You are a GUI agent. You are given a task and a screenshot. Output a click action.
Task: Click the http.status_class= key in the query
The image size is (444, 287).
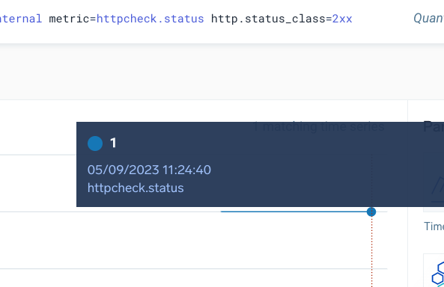click(x=271, y=19)
